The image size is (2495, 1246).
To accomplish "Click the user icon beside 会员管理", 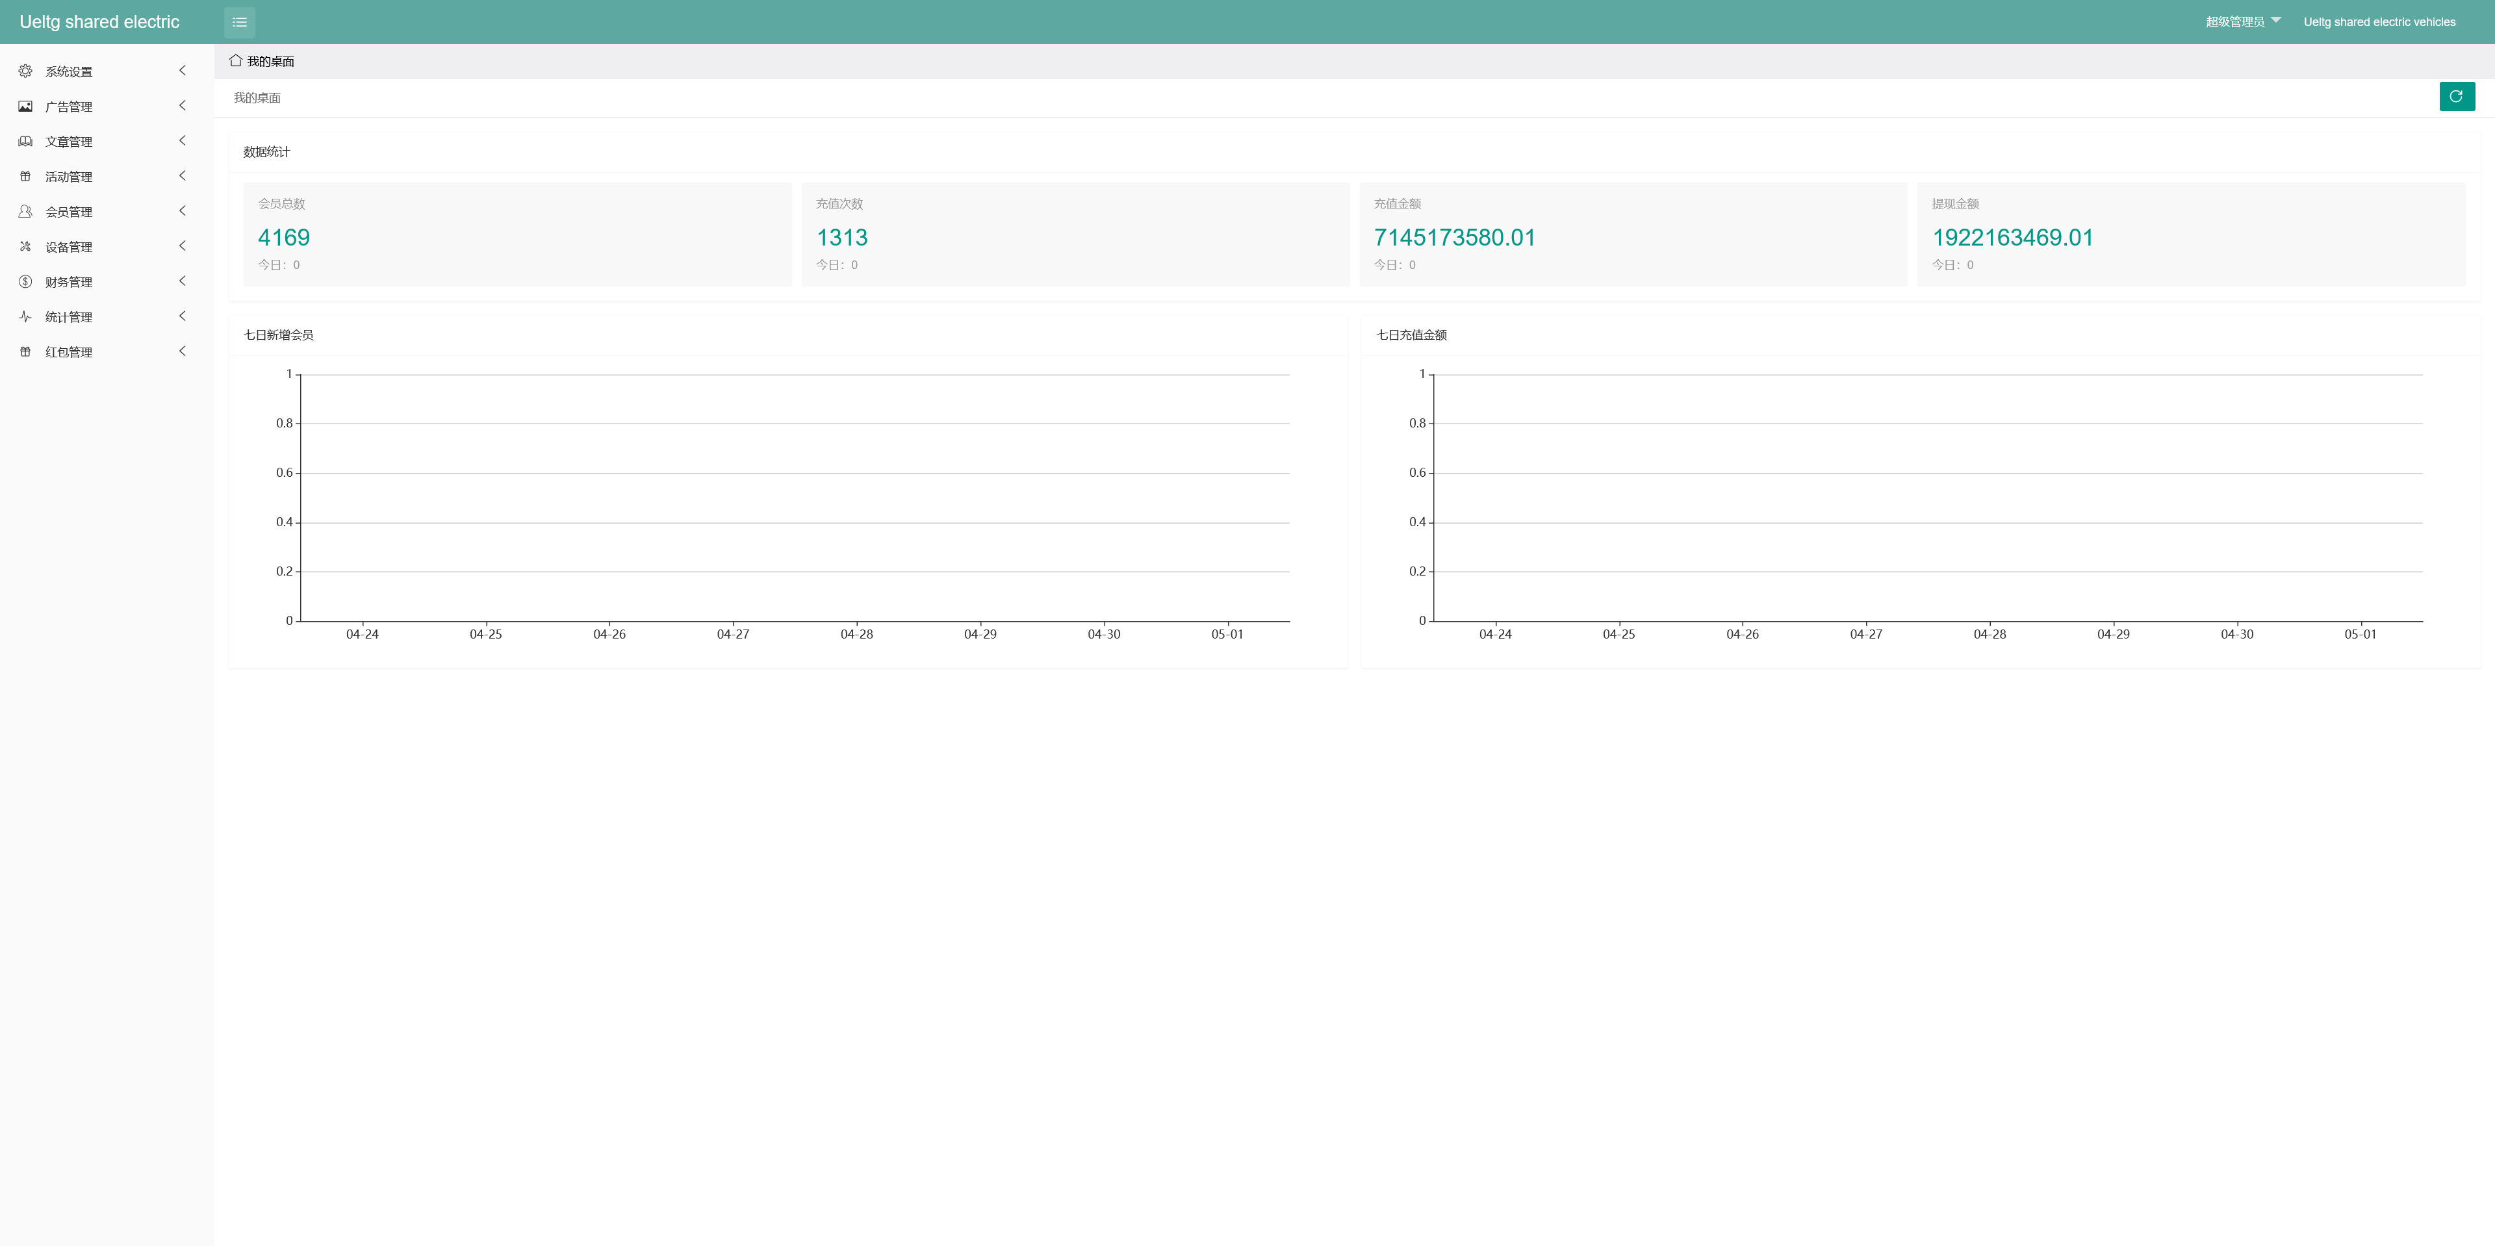I will click(x=25, y=211).
